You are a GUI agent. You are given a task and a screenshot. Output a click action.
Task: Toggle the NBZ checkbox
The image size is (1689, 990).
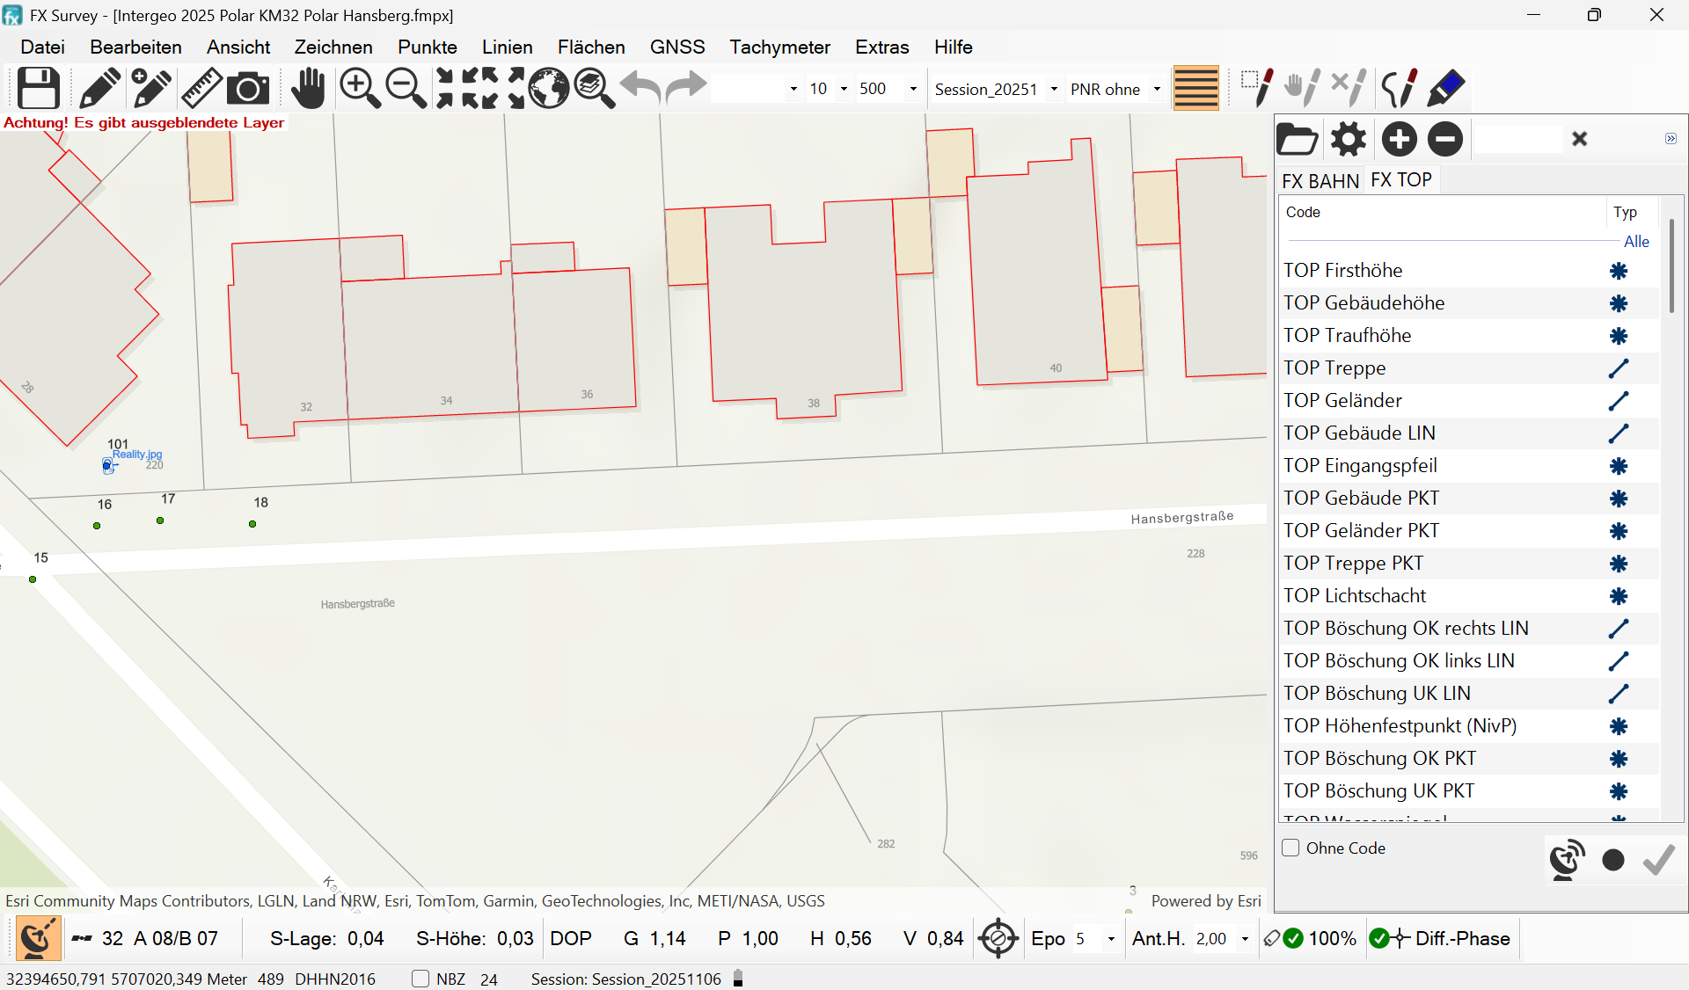[420, 979]
